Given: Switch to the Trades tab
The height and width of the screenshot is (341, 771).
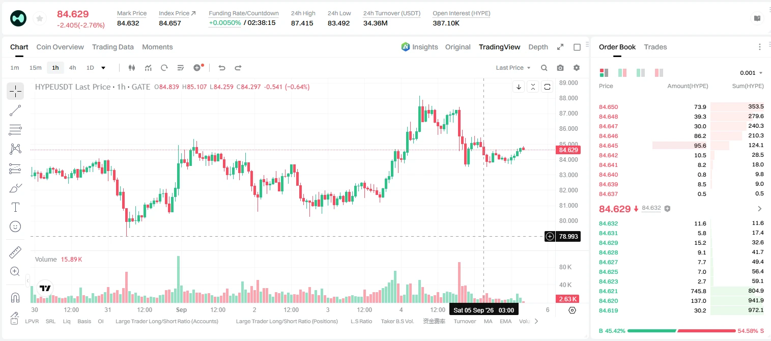Looking at the screenshot, I should [655, 47].
